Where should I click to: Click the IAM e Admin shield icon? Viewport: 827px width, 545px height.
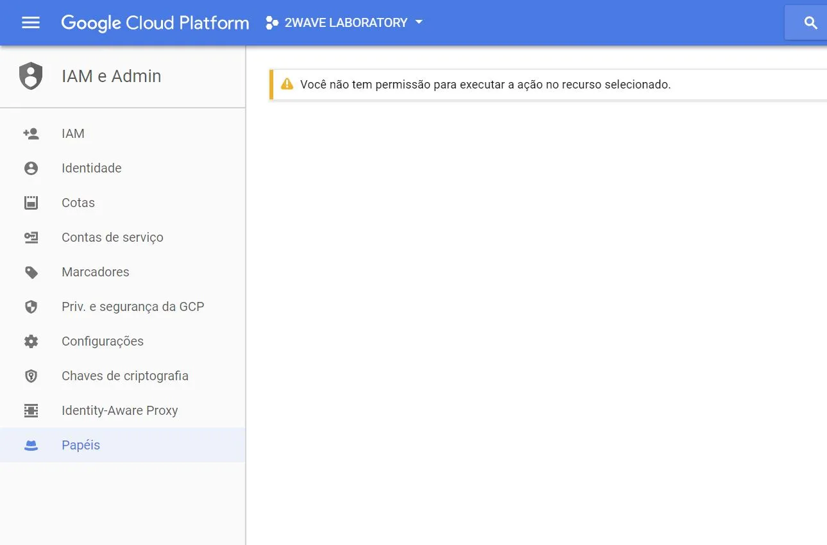[x=31, y=76]
